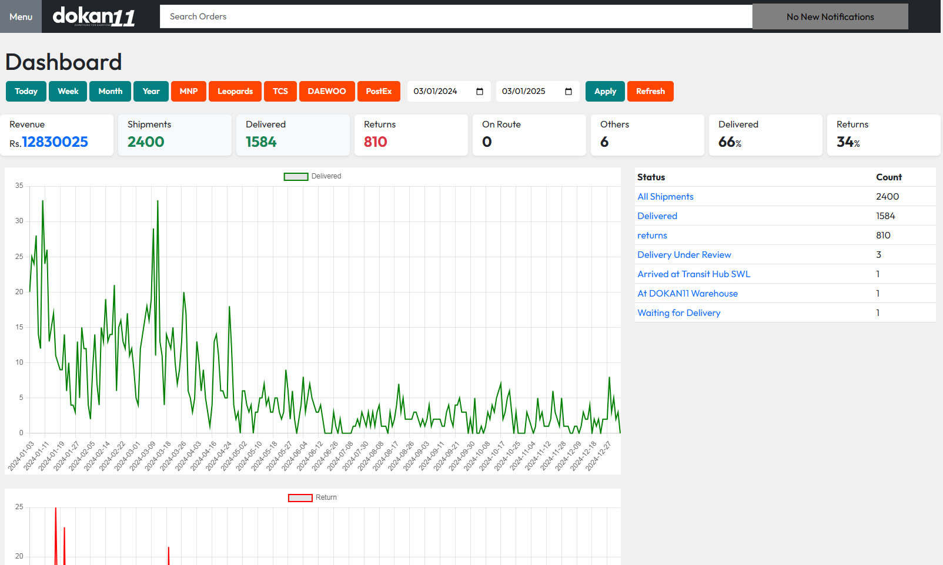Open calendar picker on end date field
The width and height of the screenshot is (943, 565).
click(x=569, y=92)
